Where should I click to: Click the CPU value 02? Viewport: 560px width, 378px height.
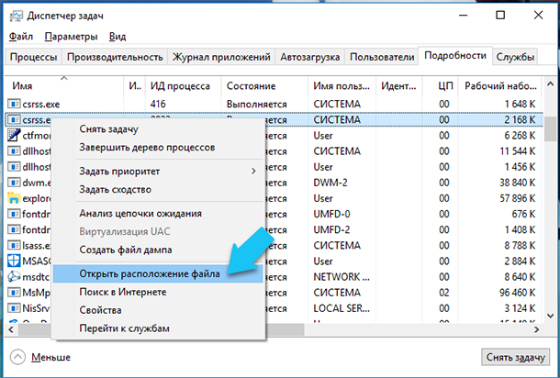coord(444,293)
